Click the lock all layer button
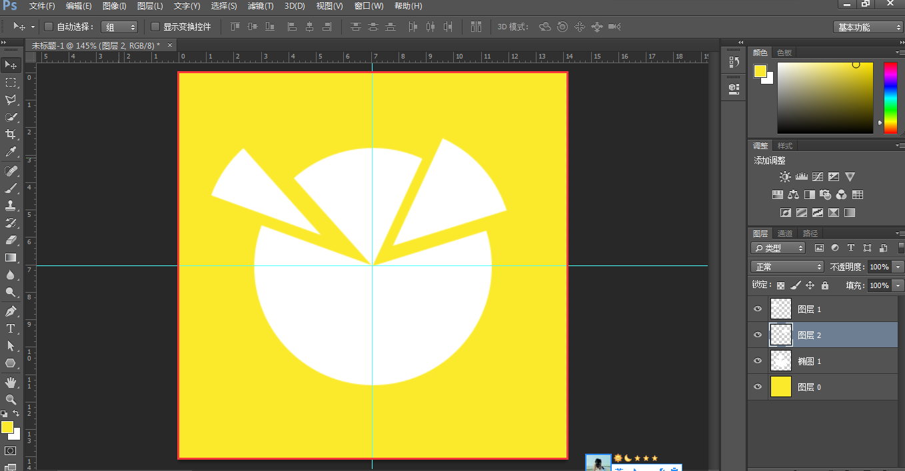 [825, 285]
